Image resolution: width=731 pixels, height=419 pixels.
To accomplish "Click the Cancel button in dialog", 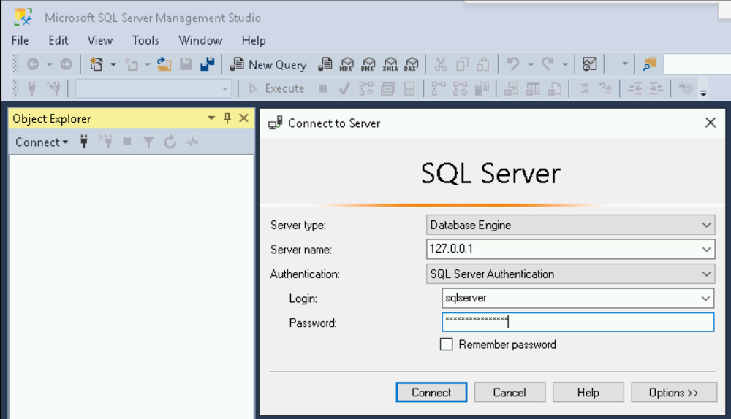I will pyautogui.click(x=510, y=393).
